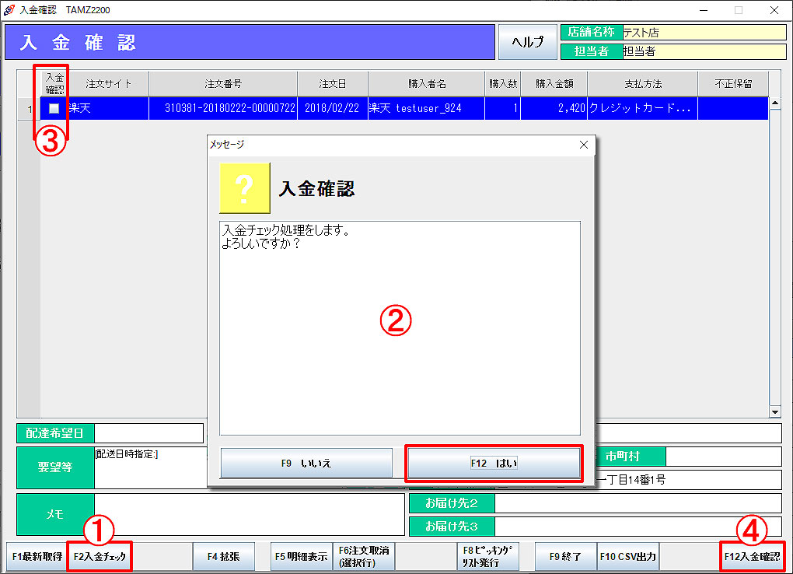Select the クレジットカード payment cell
The height and width of the screenshot is (574, 793).
click(x=643, y=108)
